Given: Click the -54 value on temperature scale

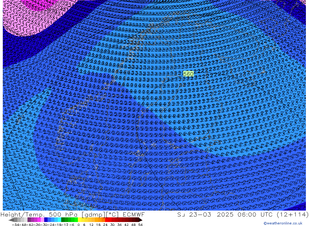Looking at the screenshot, I should tap(15, 225).
